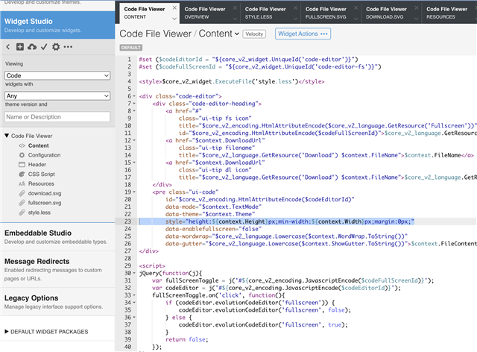Click the Velocity language badge

pyautogui.click(x=254, y=34)
